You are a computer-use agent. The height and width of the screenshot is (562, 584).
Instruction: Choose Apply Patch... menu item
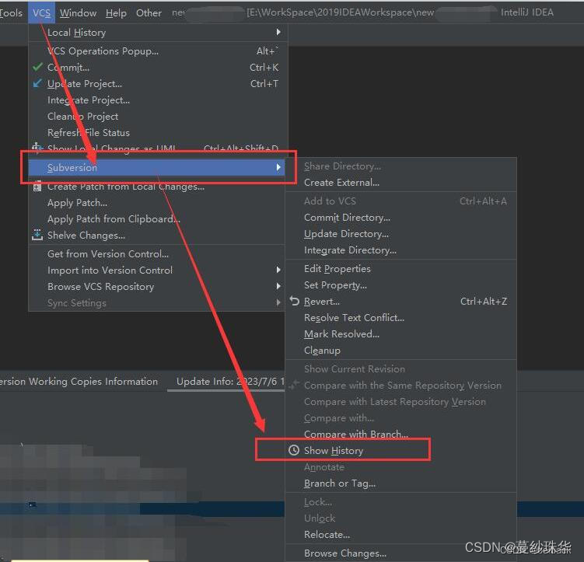pos(156,202)
